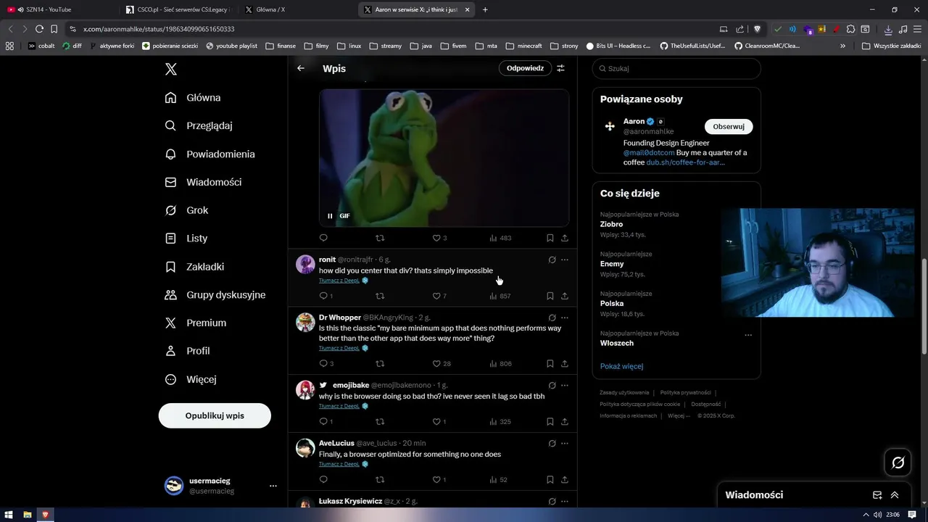Click the Szukaj search field
Viewport: 928px width, 522px height.
[x=676, y=68]
